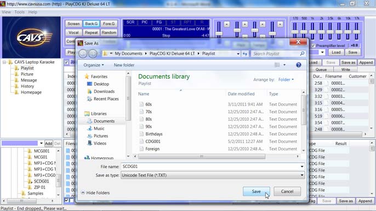Open the Tools menu
Viewport: 376px width, 211px height.
click(19, 12)
